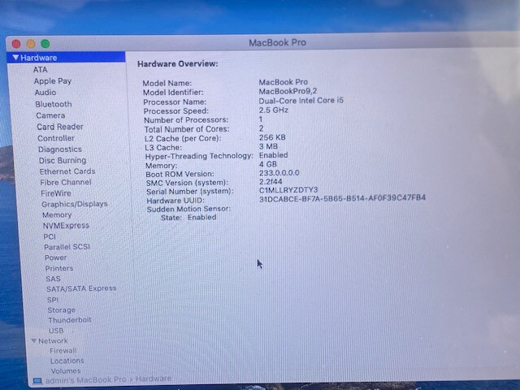Open FireWire section

(56, 193)
